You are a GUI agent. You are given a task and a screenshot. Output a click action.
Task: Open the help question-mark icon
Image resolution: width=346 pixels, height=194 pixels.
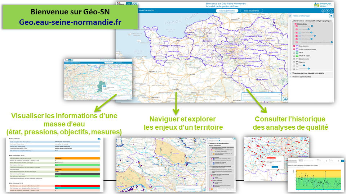tap(331, 10)
